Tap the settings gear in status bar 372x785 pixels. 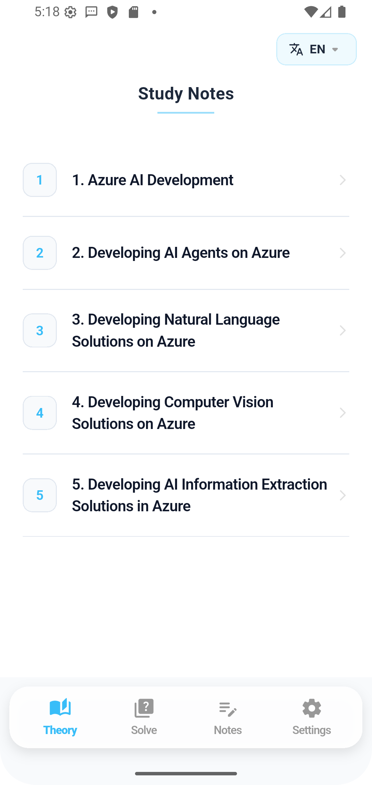point(71,12)
